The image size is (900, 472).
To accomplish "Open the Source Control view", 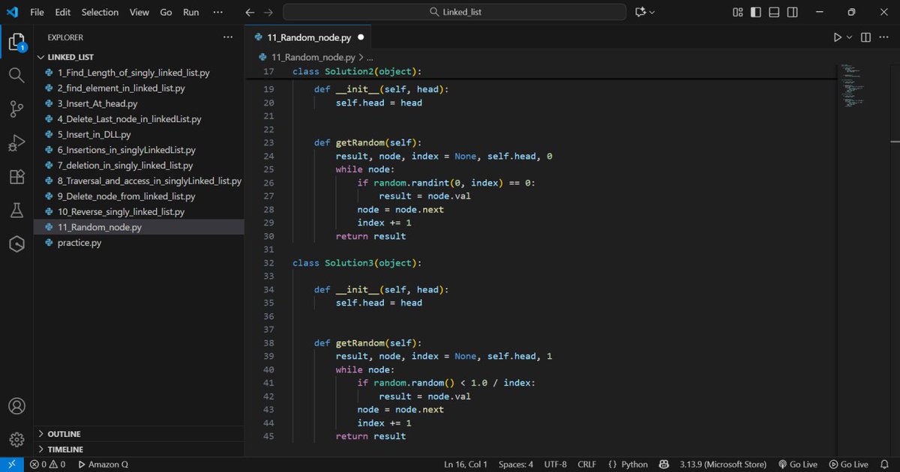I will coord(16,109).
